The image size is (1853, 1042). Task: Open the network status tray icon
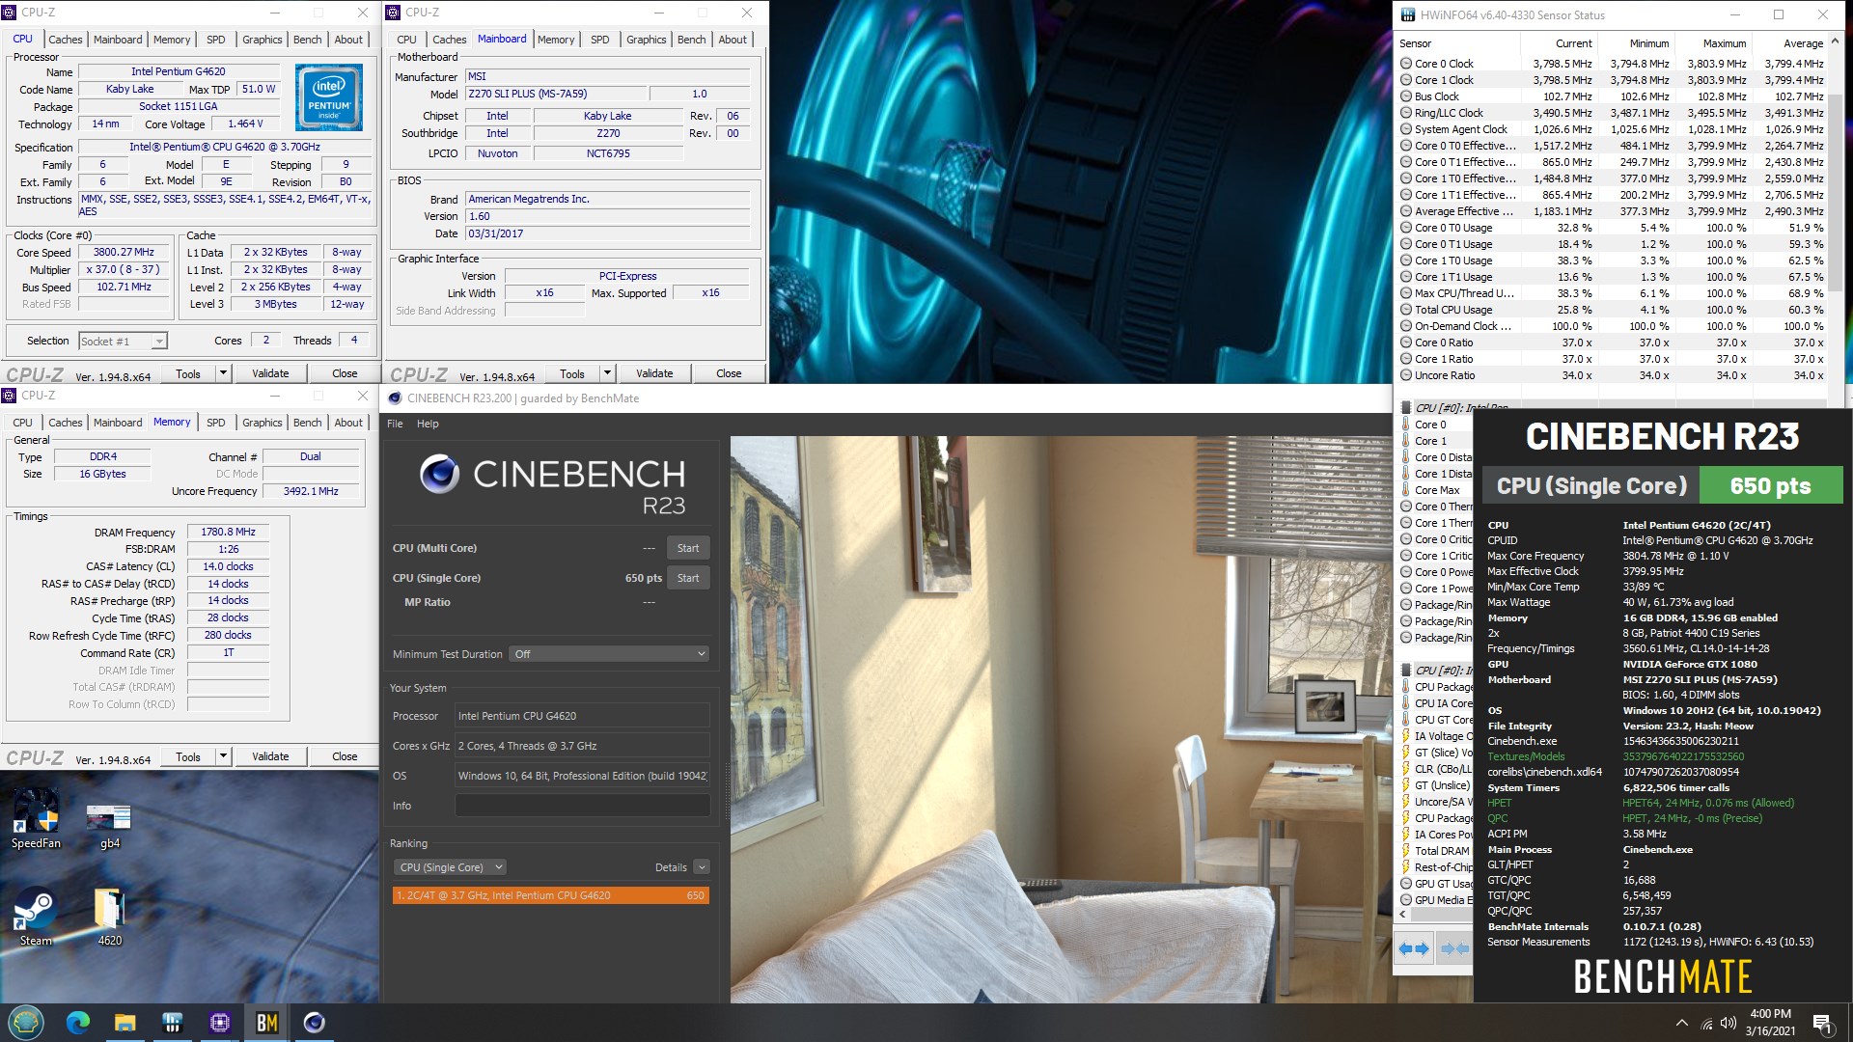[1706, 1023]
